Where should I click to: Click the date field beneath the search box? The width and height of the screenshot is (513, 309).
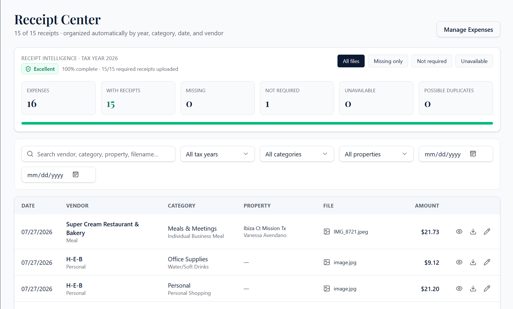tap(58, 175)
